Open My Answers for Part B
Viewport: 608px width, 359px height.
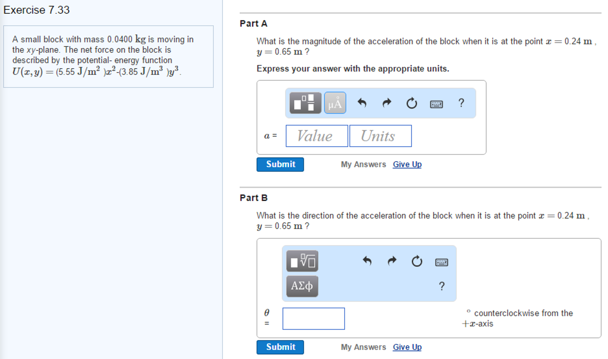[x=363, y=347]
